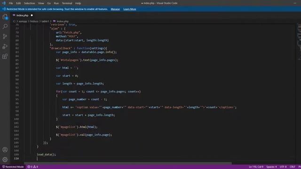301x169 pixels.
Task: Open the Manage gear icon
Action: pyautogui.click(x=5, y=160)
